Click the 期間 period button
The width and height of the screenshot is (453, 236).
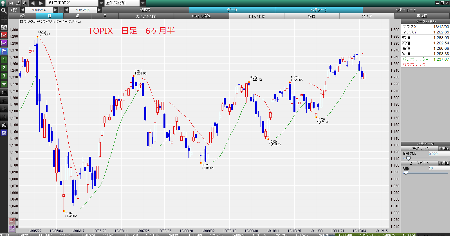click(14, 10)
